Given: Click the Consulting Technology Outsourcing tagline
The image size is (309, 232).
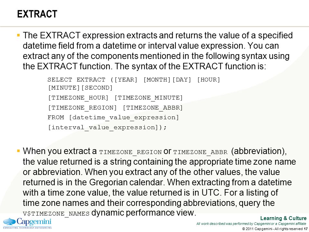Looking at the screenshot, I should click(27, 228).
